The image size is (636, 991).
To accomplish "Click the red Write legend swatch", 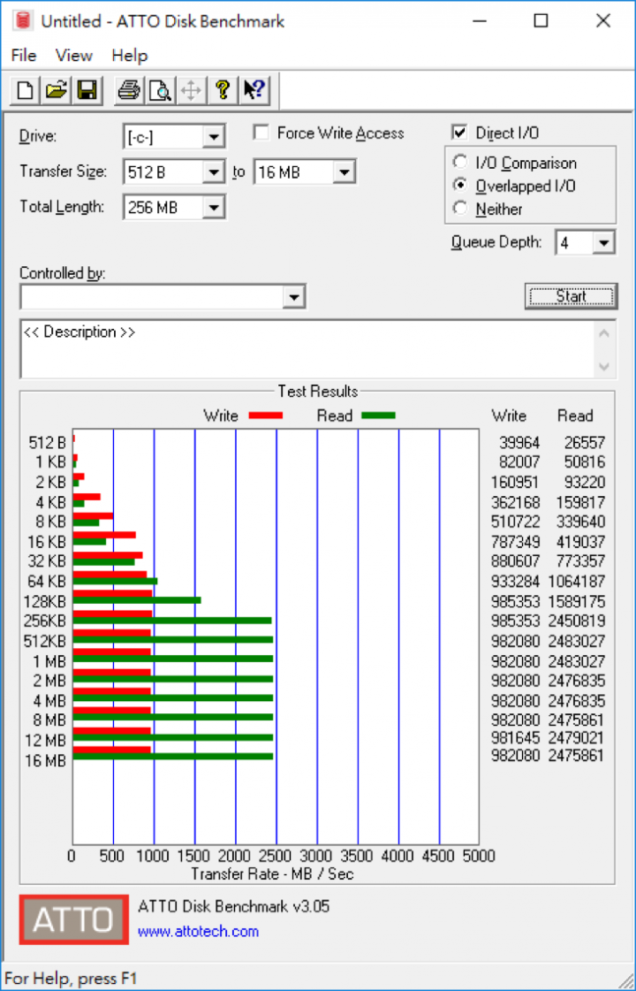I will tap(265, 415).
